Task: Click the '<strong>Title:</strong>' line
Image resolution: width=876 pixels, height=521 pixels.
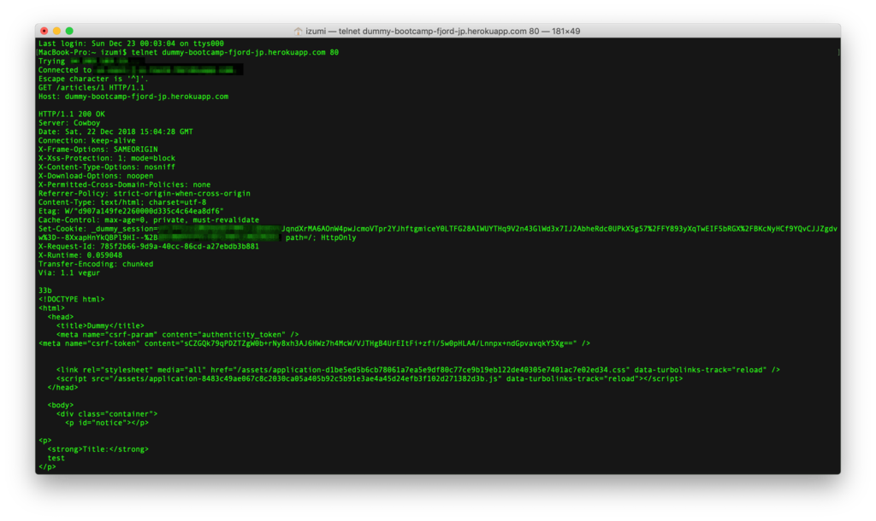Action: [98, 449]
